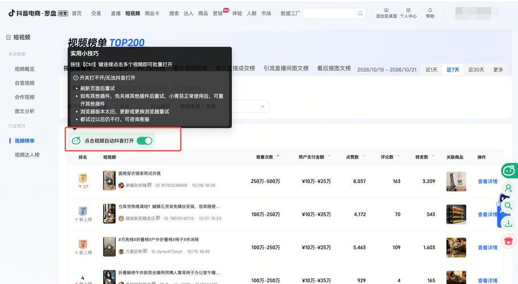This screenshot has height=284, width=518.
Task: Click the green robot floating button at right
Action: 509,170
